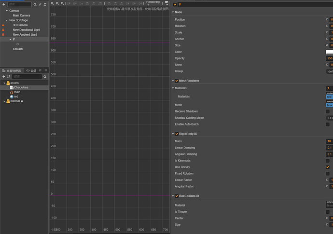Enable the Is Trigger checkbox
This screenshot has width=333, height=234.
click(328, 212)
